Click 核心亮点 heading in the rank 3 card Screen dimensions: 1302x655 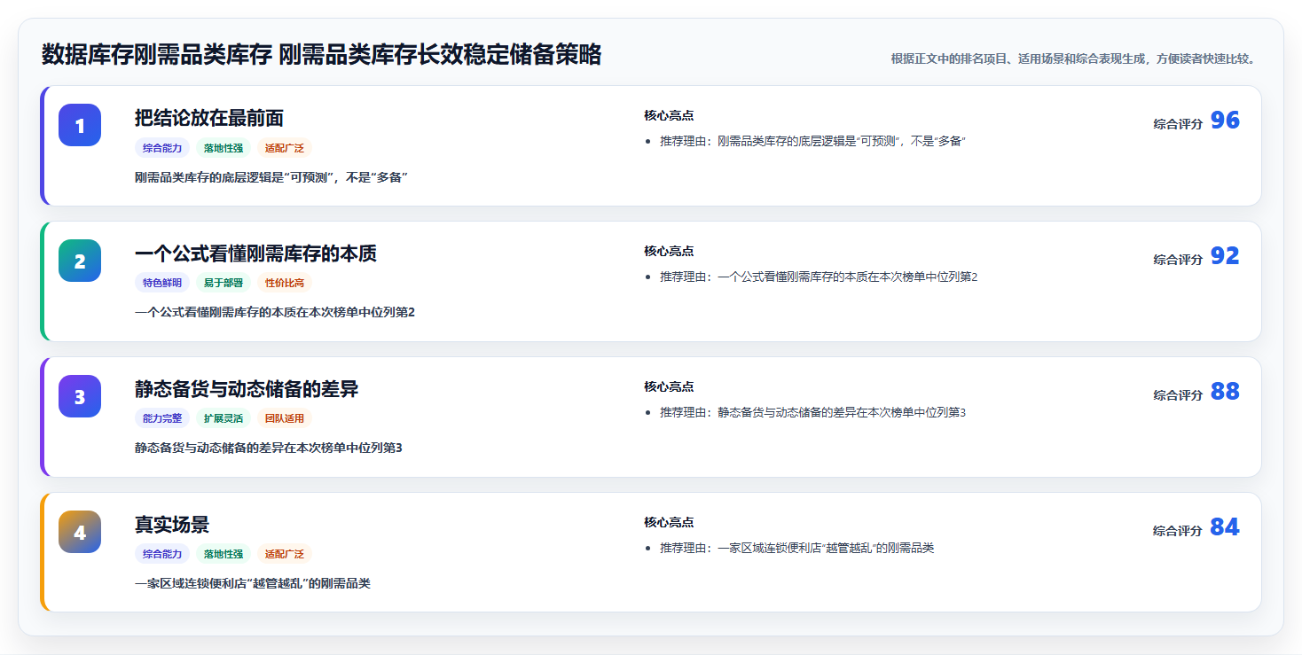click(669, 386)
